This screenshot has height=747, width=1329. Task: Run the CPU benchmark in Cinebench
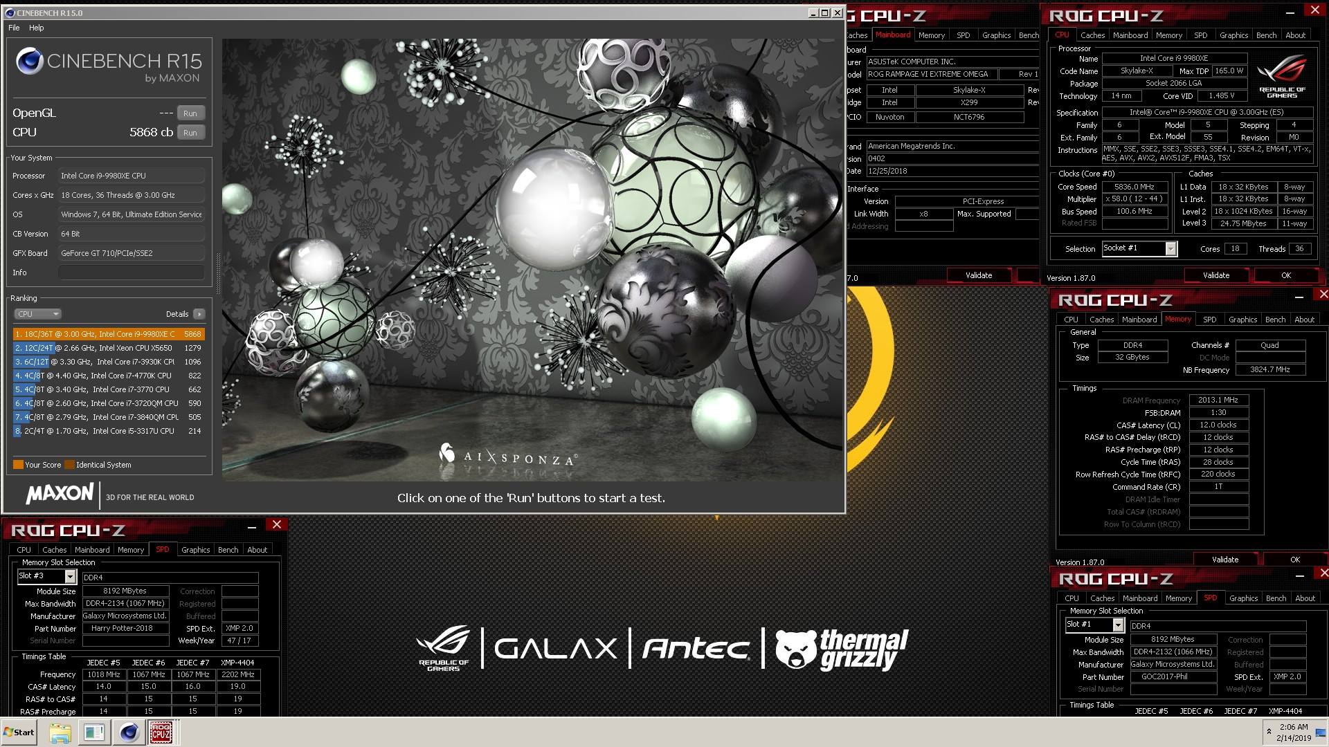tap(190, 133)
